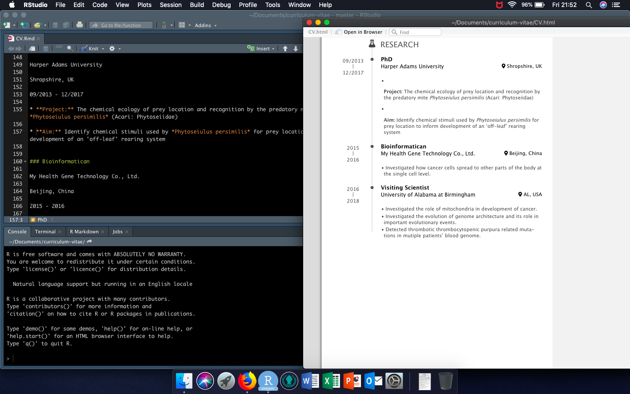The height and width of the screenshot is (394, 630).
Task: Click the version control Git icon
Action: point(164,25)
